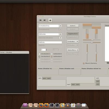Click the GtkCombo (Disabled) dropdown arrow
109x109 pixels.
[60, 38]
